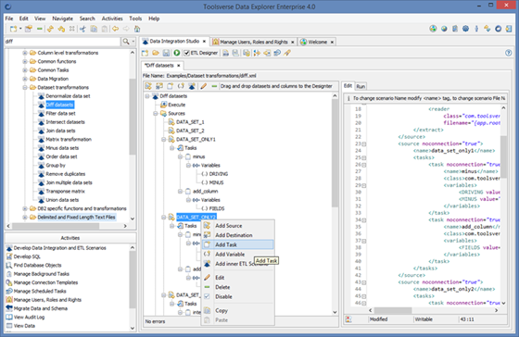This screenshot has height=337, width=519.
Task: Expand DB2 specific functions and transformations folder
Action: [25, 208]
